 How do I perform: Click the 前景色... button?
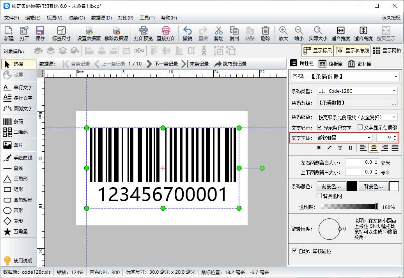(331, 186)
